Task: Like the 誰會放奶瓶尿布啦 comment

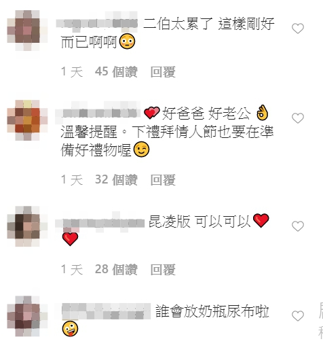Action: point(298,316)
